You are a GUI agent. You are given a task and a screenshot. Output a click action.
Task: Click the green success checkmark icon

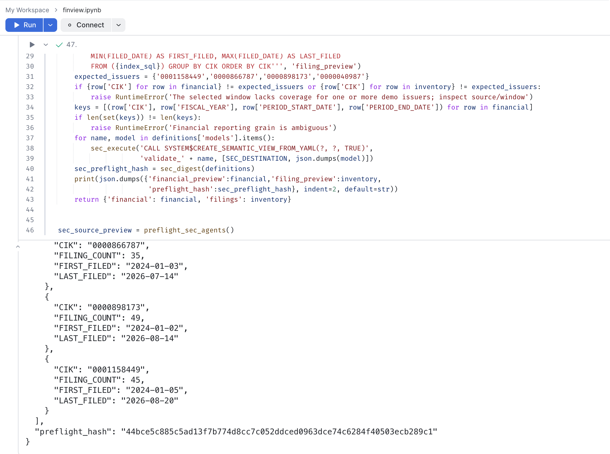(x=59, y=45)
